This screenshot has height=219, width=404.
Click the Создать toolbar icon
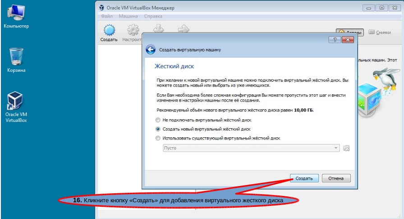[109, 30]
